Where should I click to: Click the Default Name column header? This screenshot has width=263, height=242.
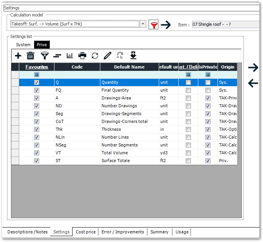point(129,67)
